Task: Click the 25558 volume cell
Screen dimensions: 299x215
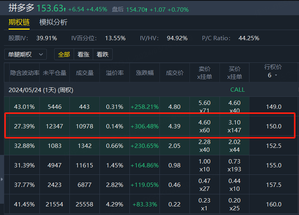Action: (85, 204)
